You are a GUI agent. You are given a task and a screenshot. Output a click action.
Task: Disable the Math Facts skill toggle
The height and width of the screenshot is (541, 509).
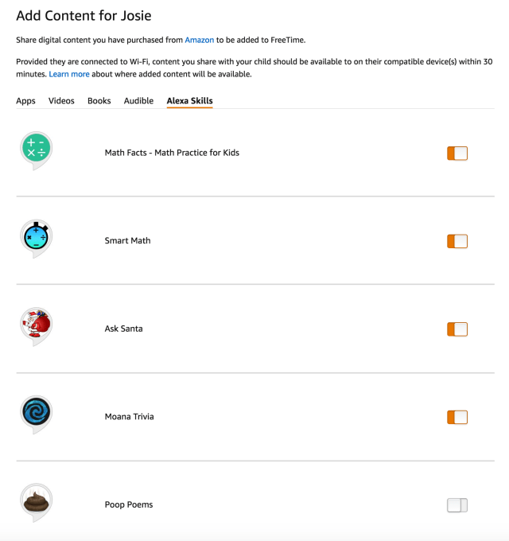pos(457,154)
